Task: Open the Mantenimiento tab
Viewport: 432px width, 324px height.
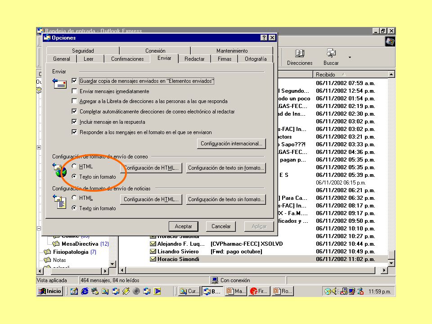Action: (x=232, y=51)
